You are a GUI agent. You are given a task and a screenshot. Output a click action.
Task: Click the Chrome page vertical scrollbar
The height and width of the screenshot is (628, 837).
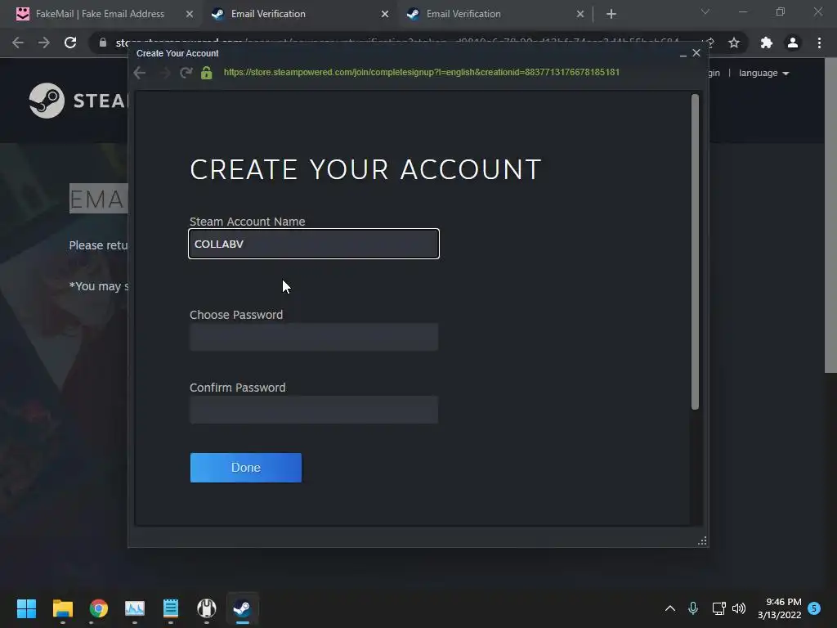coord(830,215)
